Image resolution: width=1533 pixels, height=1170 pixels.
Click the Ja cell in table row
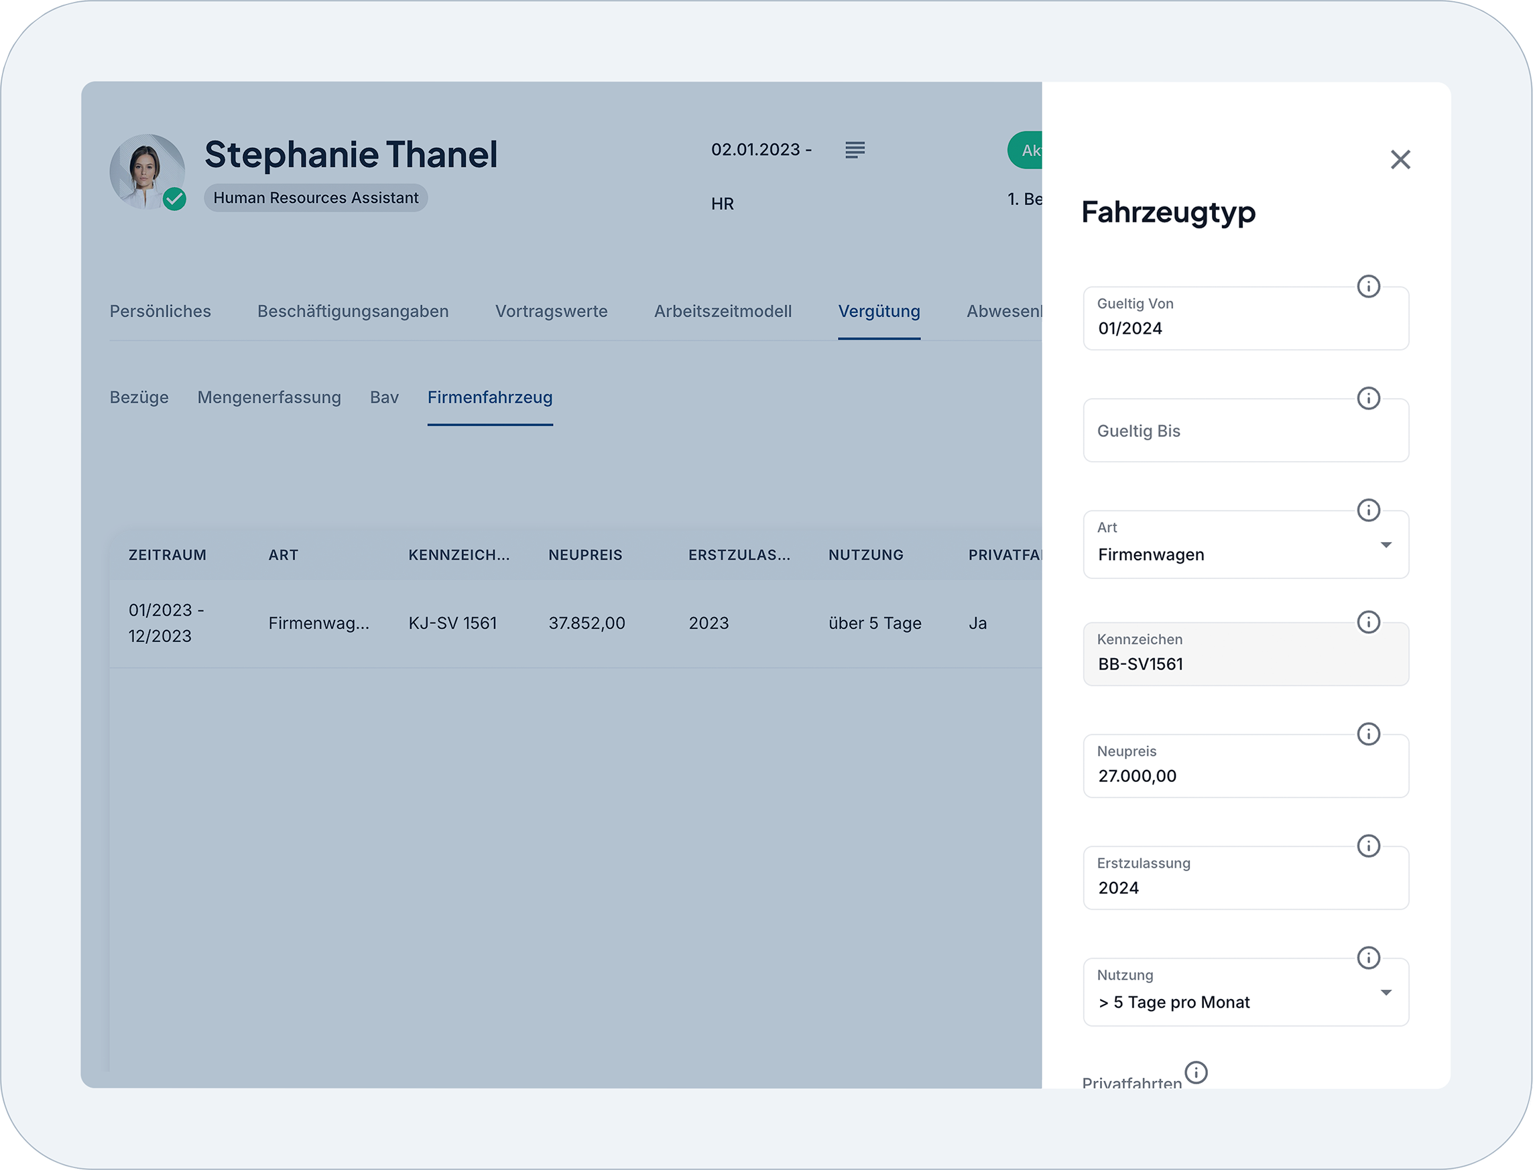pyautogui.click(x=977, y=623)
